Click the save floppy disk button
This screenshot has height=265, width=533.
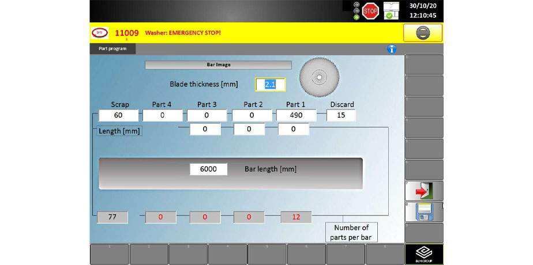pyautogui.click(x=424, y=211)
